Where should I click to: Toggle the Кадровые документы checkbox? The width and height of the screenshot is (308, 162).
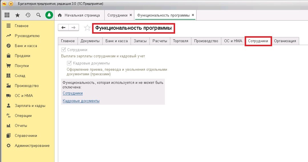69,63
